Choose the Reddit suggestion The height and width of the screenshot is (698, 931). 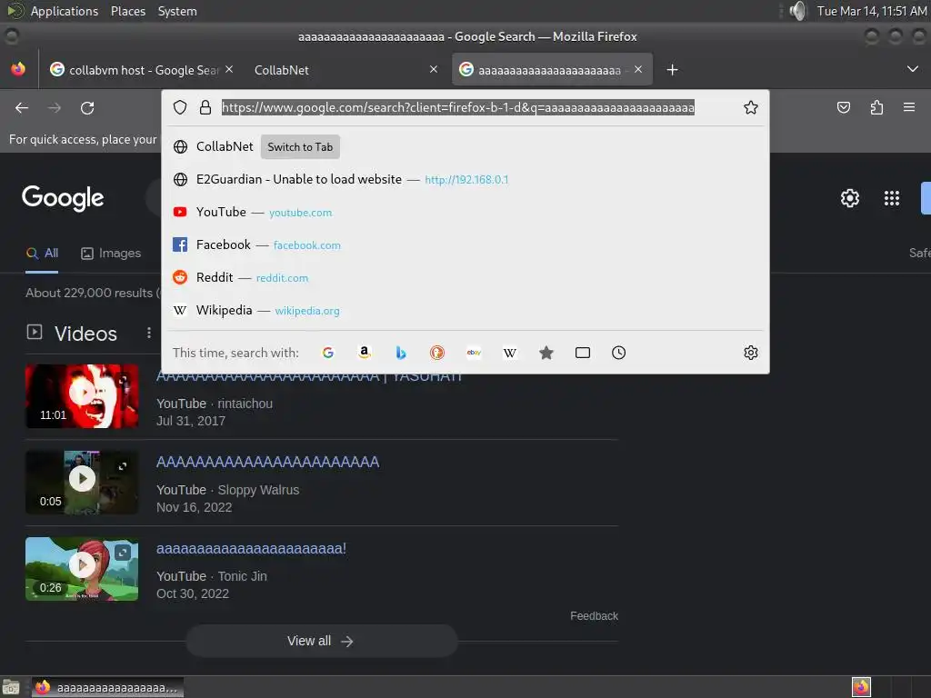(465, 277)
